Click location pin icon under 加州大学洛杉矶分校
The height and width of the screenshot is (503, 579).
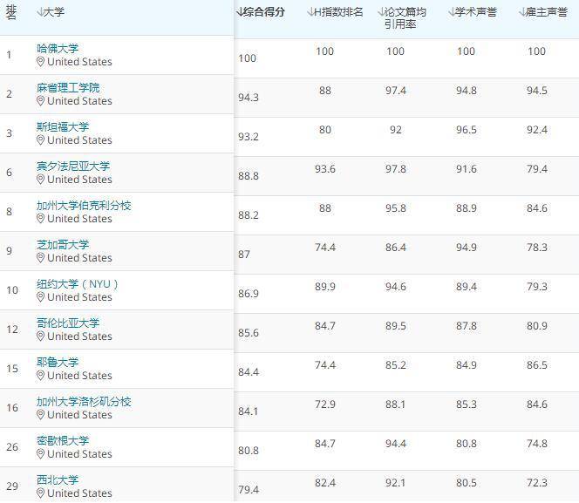(41, 414)
